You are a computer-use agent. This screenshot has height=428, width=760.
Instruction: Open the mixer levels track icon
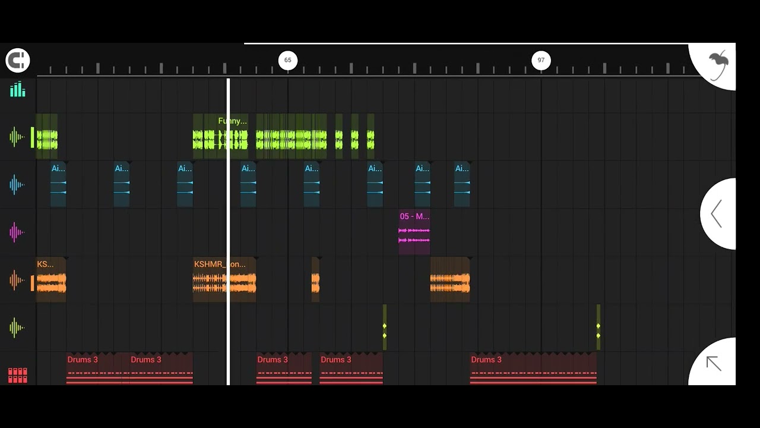(x=18, y=89)
